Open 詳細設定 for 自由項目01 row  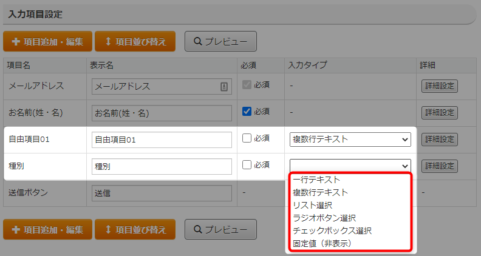(439, 140)
